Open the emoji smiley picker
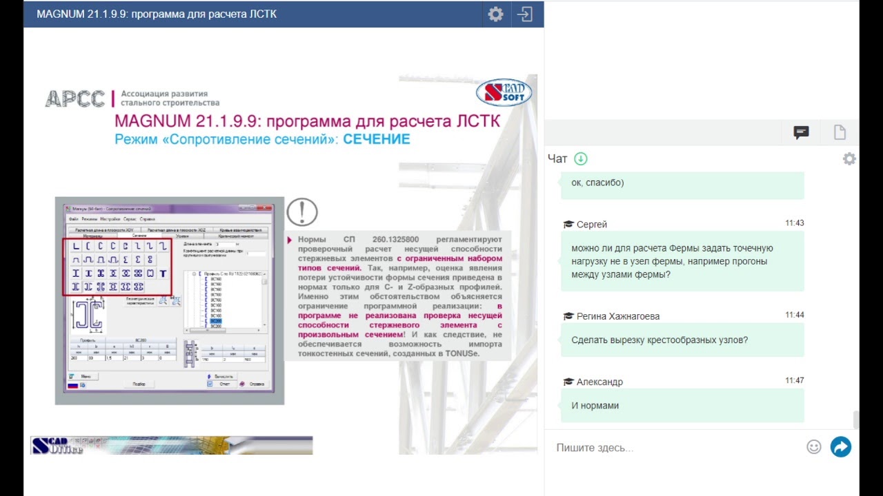883x496 pixels. [x=814, y=447]
